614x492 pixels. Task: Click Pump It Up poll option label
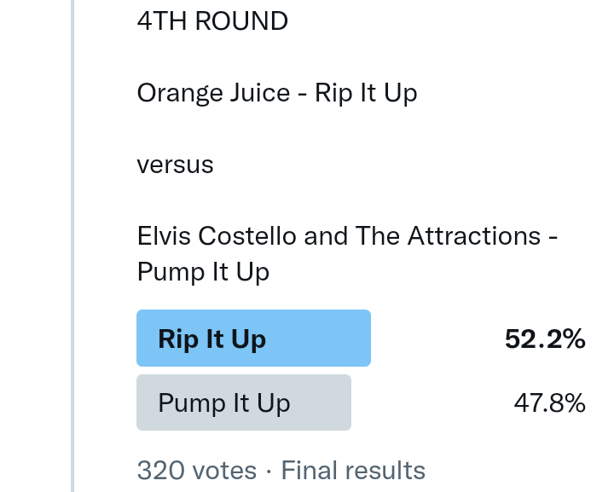tap(224, 402)
